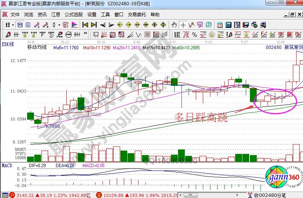Open the calendar icon in toolbar
Viewport: 303px width, 198px height.
(220, 25)
